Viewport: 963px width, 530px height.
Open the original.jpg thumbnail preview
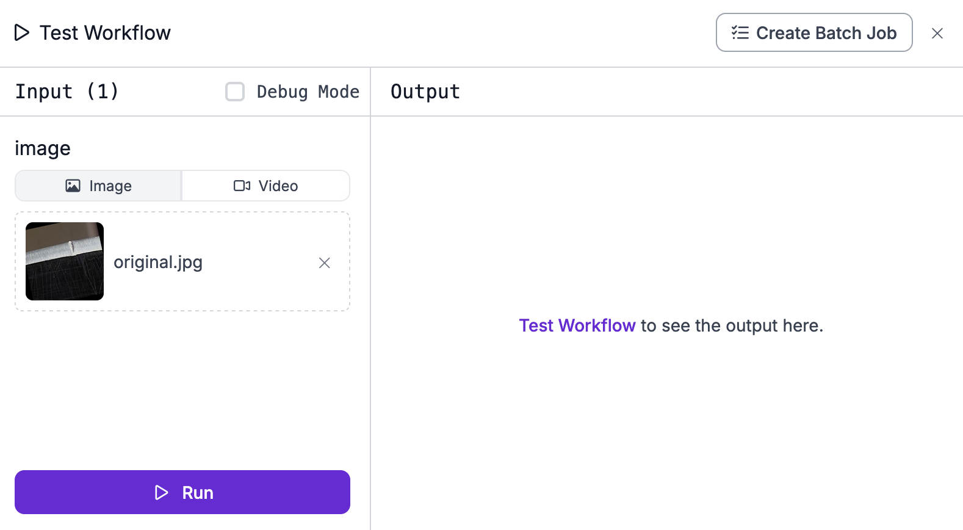pyautogui.click(x=65, y=261)
